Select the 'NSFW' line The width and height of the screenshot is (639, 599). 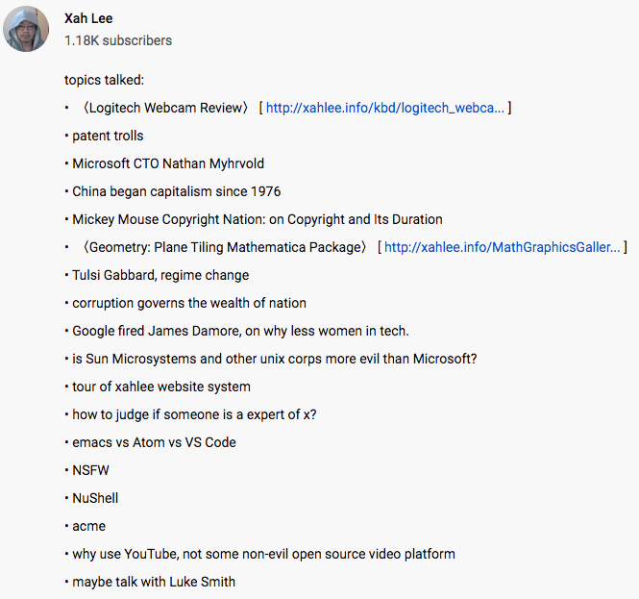[x=86, y=470]
